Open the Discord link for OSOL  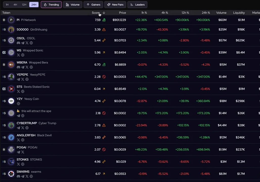(x=18, y=43)
